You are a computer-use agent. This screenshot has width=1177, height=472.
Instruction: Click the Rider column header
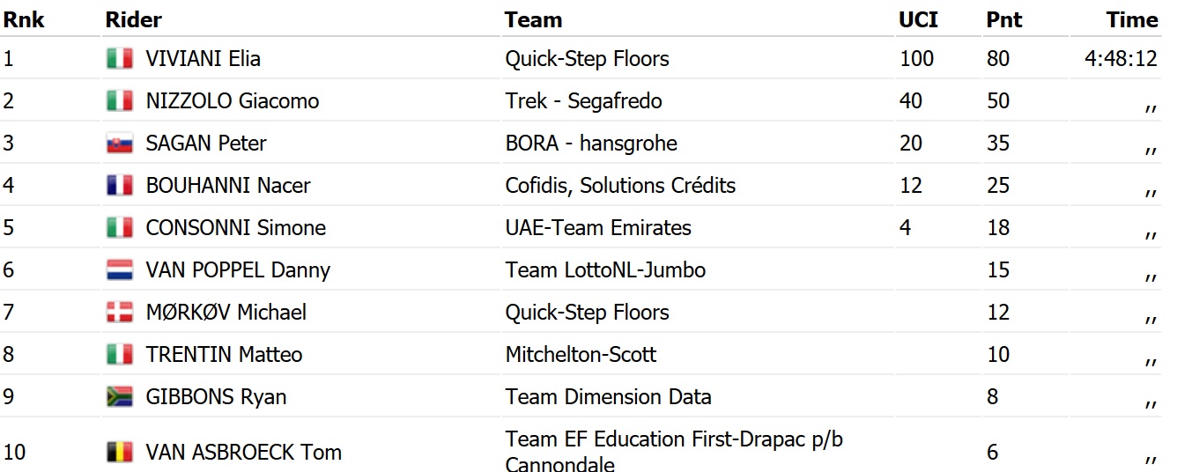click(133, 19)
